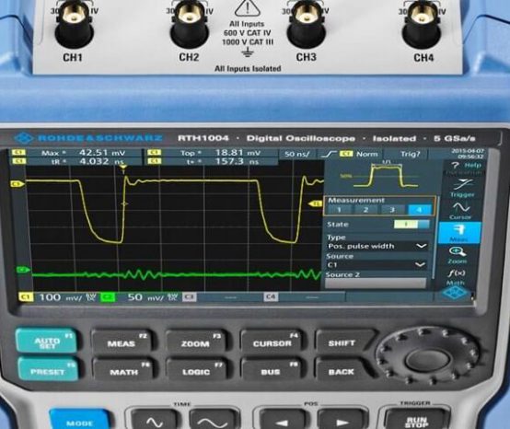Switch to Measurement tab 2
The height and width of the screenshot is (429, 510).
(365, 210)
